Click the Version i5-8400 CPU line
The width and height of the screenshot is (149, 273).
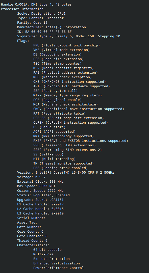pyautogui.click(x=66, y=172)
